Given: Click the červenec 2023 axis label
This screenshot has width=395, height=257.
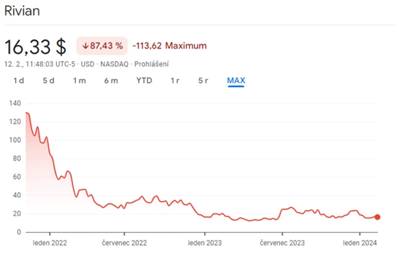Looking at the screenshot, I should point(283,243).
